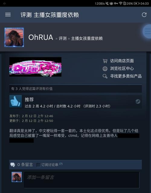Select the 评测 breadcrumb link
151x193 pixels.
point(63,38)
